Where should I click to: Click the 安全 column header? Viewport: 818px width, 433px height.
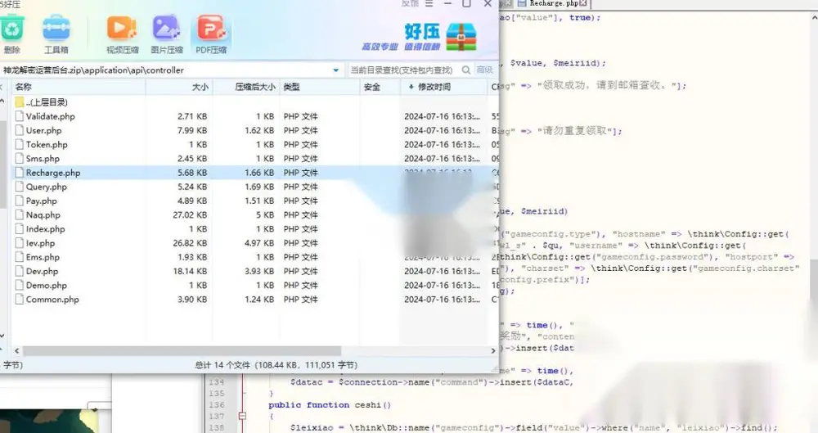pos(380,87)
